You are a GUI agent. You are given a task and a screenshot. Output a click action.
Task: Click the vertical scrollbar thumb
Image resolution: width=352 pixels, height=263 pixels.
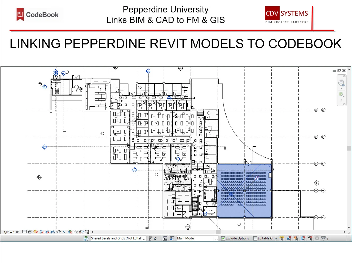349,148
